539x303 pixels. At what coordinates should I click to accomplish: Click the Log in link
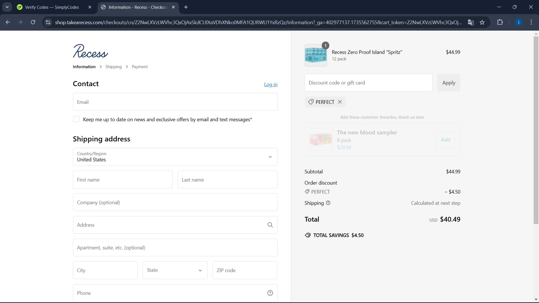271,84
